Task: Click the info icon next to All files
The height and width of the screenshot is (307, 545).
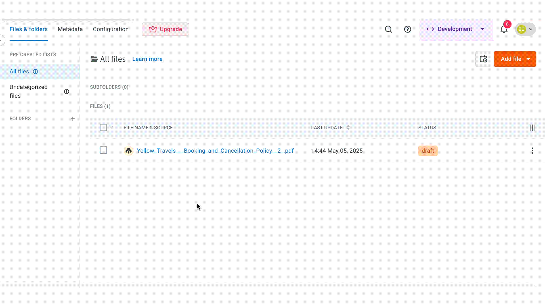Action: coord(35,72)
